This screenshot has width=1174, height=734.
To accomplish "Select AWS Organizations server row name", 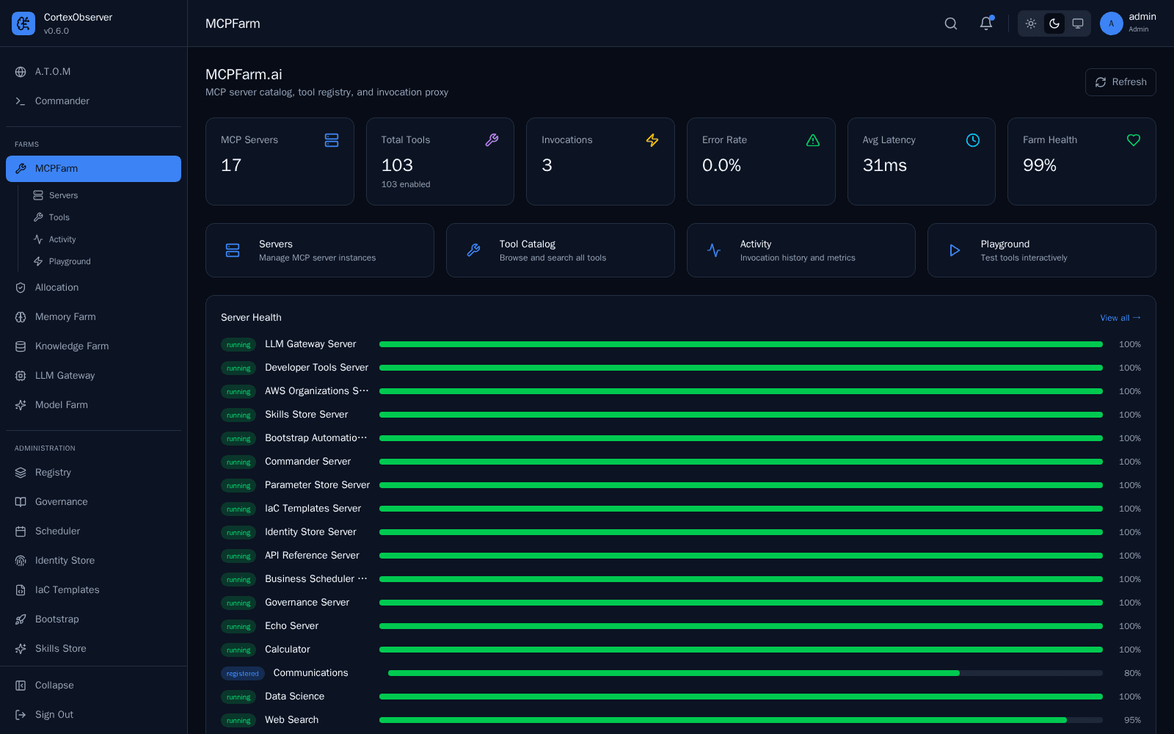I will pos(316,391).
